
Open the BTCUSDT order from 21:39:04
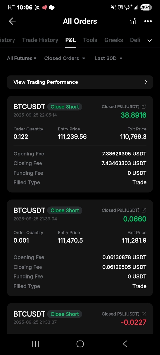click(x=80, y=248)
